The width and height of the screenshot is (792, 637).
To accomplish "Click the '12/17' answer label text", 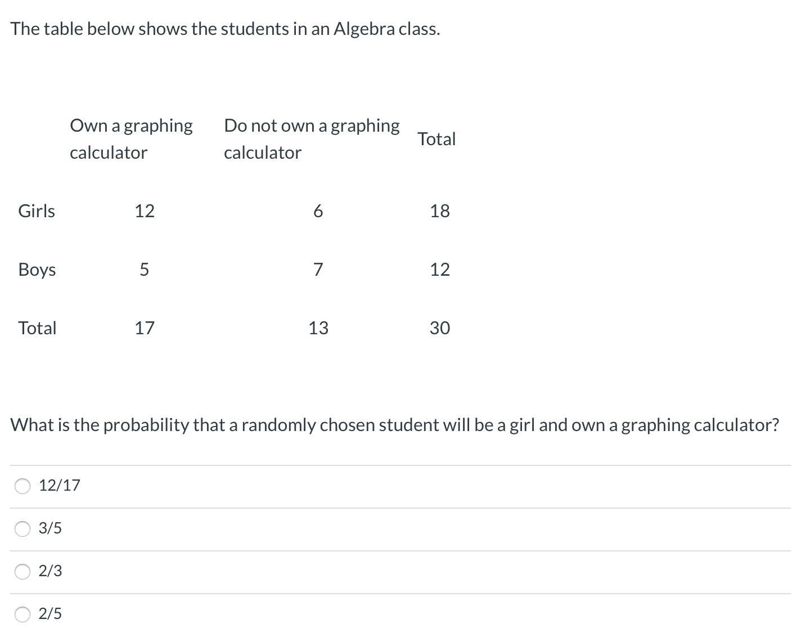I will (x=59, y=485).
